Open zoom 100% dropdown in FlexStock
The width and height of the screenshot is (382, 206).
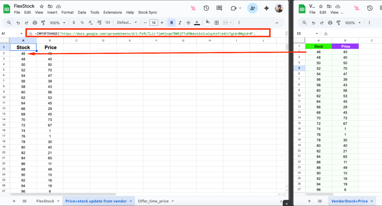[x=57, y=23]
